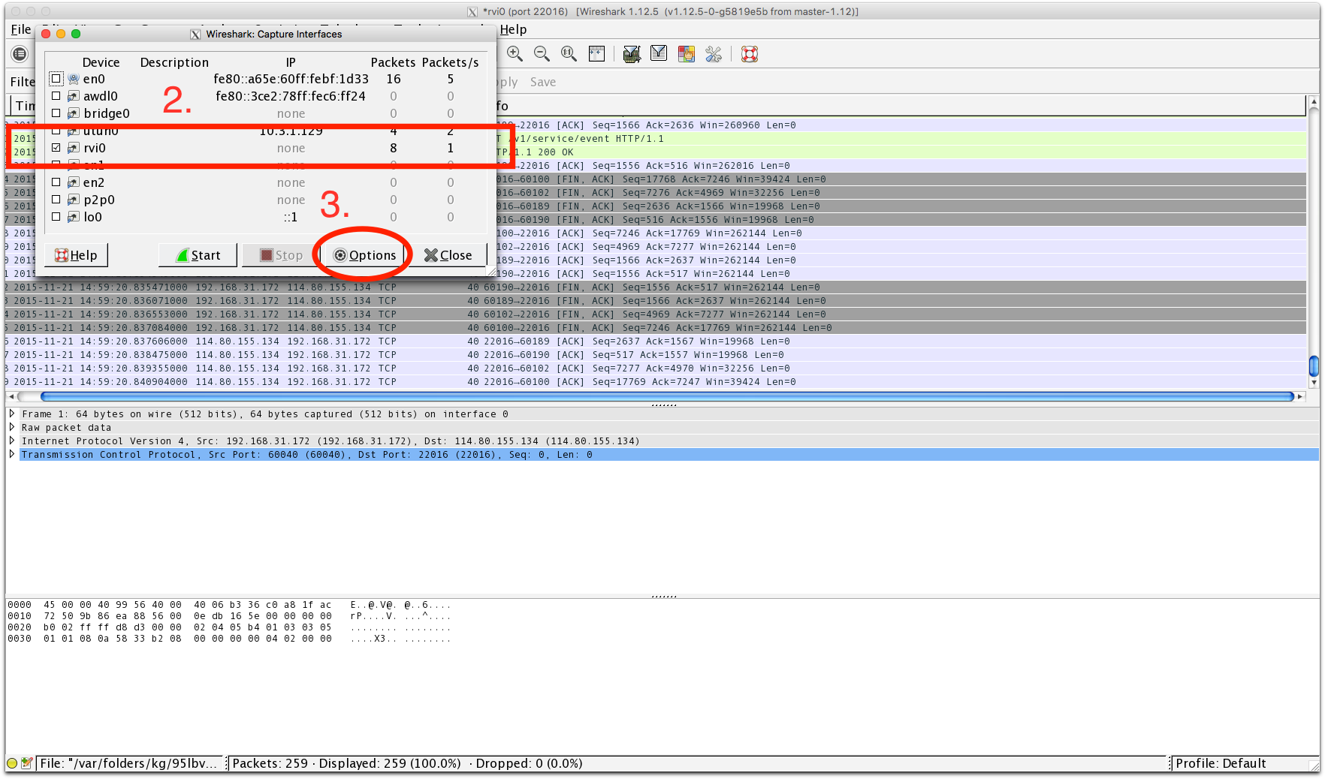1325x779 pixels.
Task: Expand Transmission Control Protocol details
Action: (12, 455)
